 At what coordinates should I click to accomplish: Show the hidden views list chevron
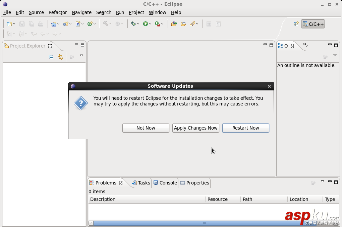[305, 45]
